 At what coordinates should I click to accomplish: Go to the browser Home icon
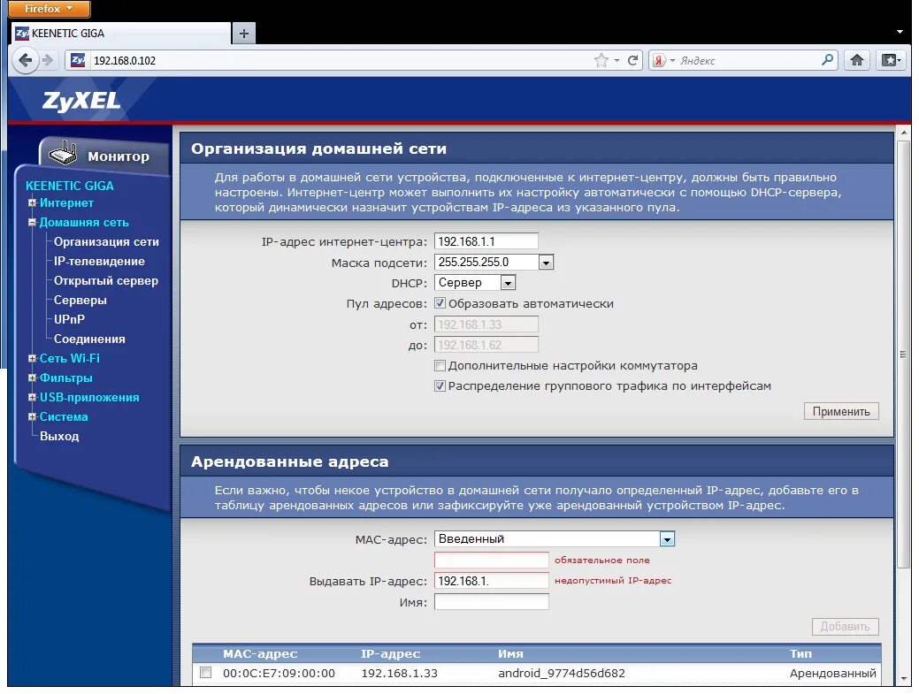pos(857,60)
